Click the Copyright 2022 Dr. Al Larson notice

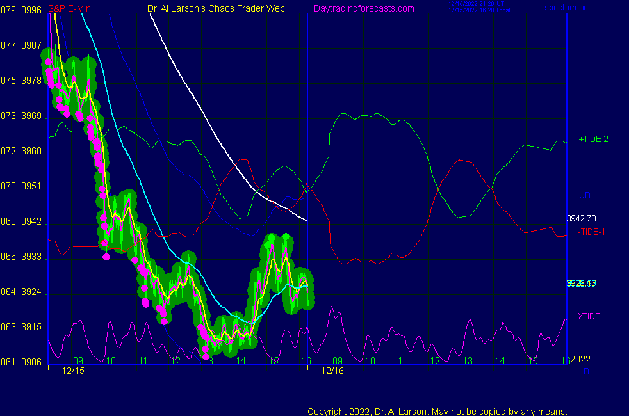(x=437, y=411)
